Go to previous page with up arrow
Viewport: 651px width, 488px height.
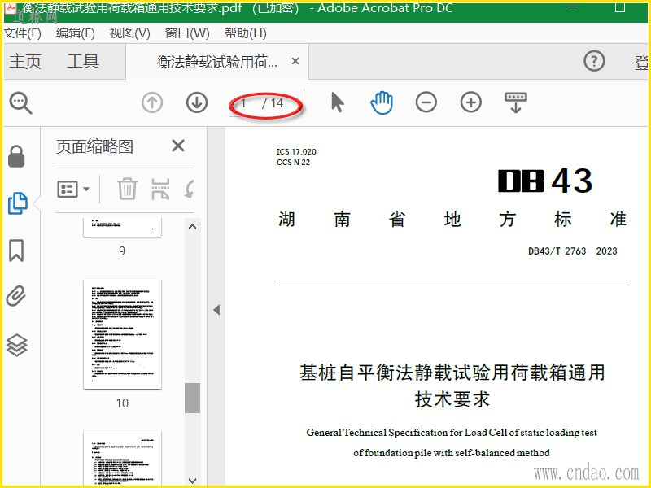pyautogui.click(x=152, y=102)
